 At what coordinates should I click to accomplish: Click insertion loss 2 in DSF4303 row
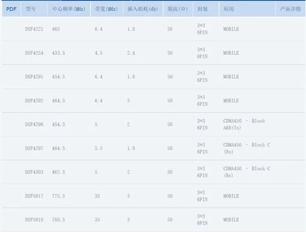coord(128,172)
